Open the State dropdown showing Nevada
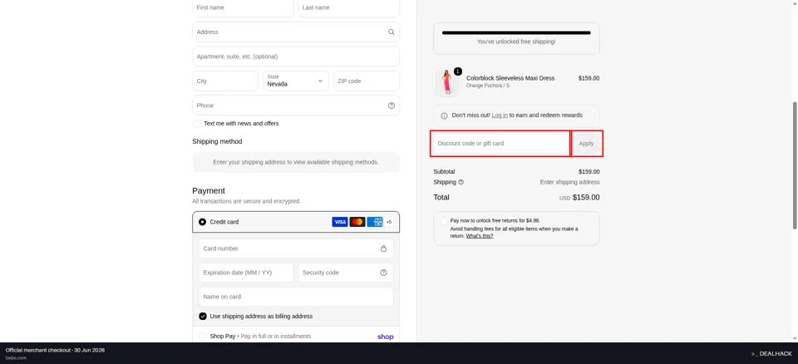798x364 pixels. coord(296,81)
